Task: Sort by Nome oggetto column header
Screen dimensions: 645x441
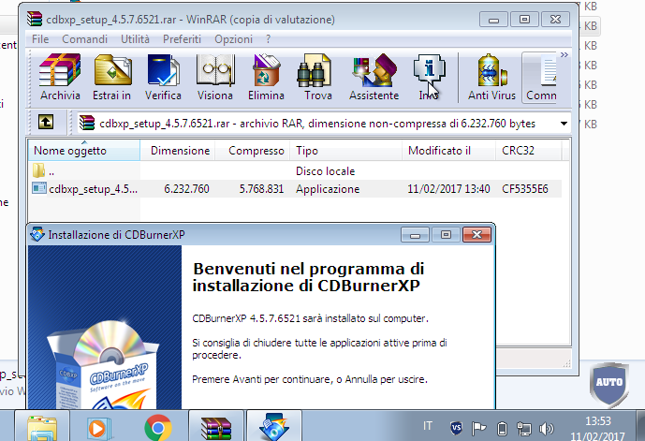Action: pyautogui.click(x=84, y=151)
